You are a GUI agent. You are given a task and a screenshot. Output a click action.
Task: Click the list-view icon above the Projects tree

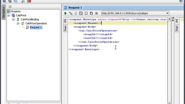(x=10, y=7)
